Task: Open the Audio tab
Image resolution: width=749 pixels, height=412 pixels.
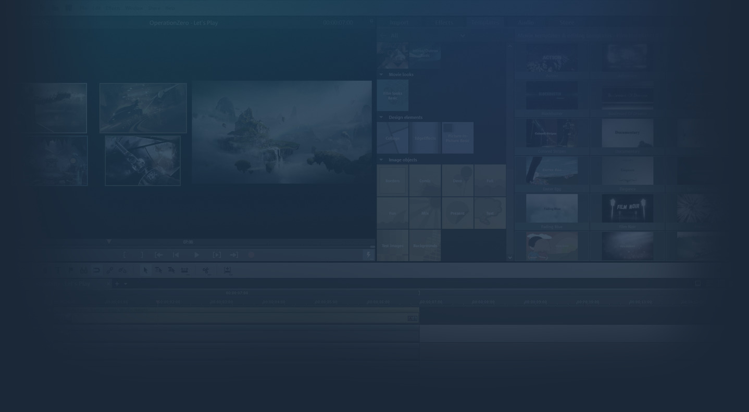Action: (526, 22)
